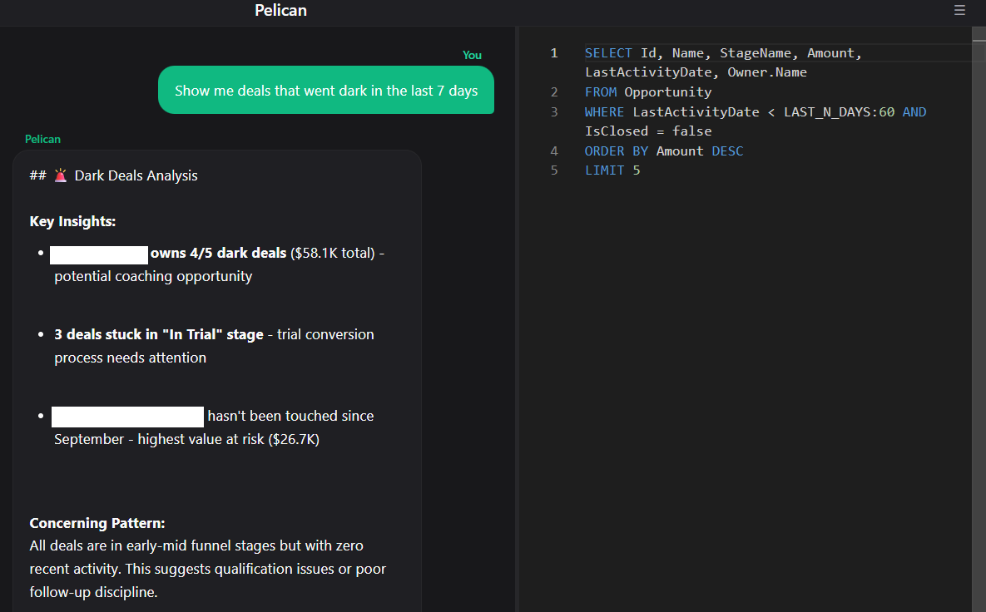The height and width of the screenshot is (612, 986).
Task: Click 'ORDER BY Amount DESC' code line
Action: pos(663,151)
